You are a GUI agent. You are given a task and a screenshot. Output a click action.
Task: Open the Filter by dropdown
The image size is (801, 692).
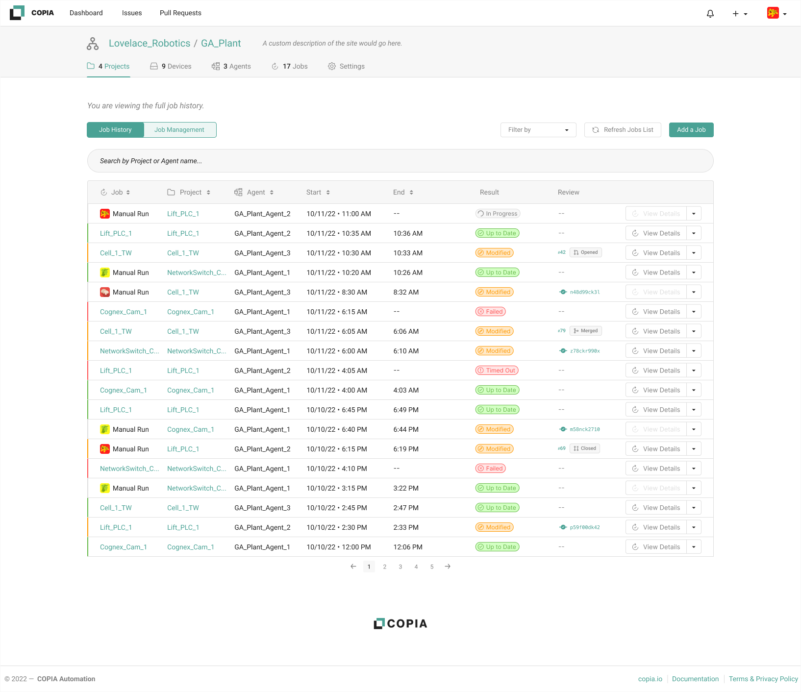[538, 129]
